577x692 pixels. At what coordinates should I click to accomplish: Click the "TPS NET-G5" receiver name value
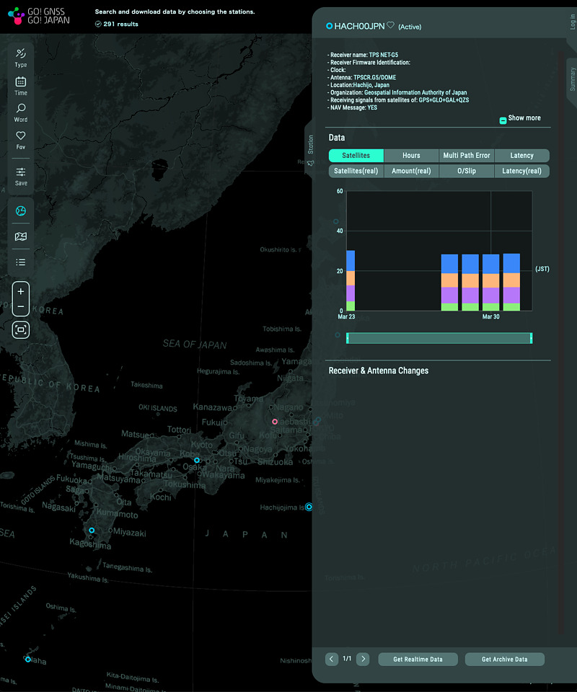tap(384, 56)
